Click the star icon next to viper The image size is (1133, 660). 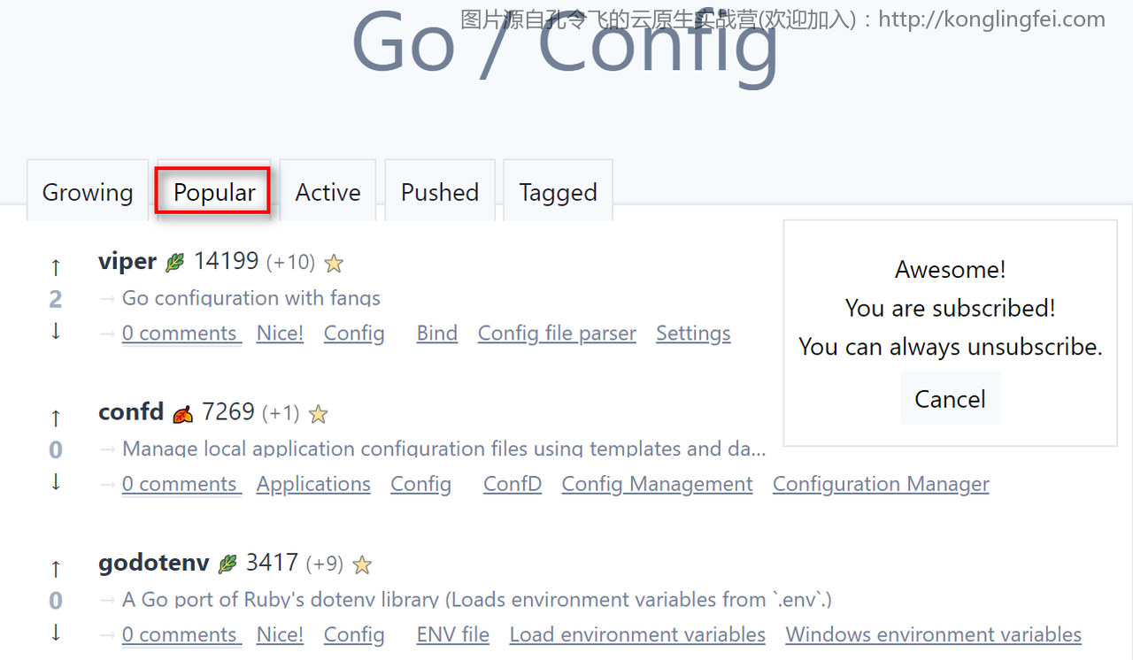[x=334, y=263]
